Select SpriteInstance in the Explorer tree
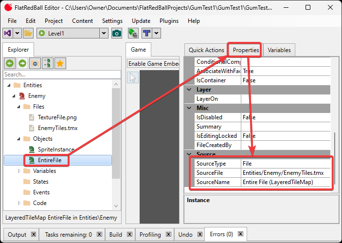The image size is (342, 243). coord(56,150)
